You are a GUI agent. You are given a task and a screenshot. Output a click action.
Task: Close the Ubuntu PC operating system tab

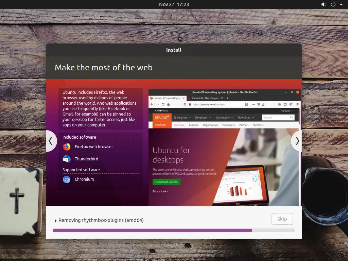pos(184,98)
